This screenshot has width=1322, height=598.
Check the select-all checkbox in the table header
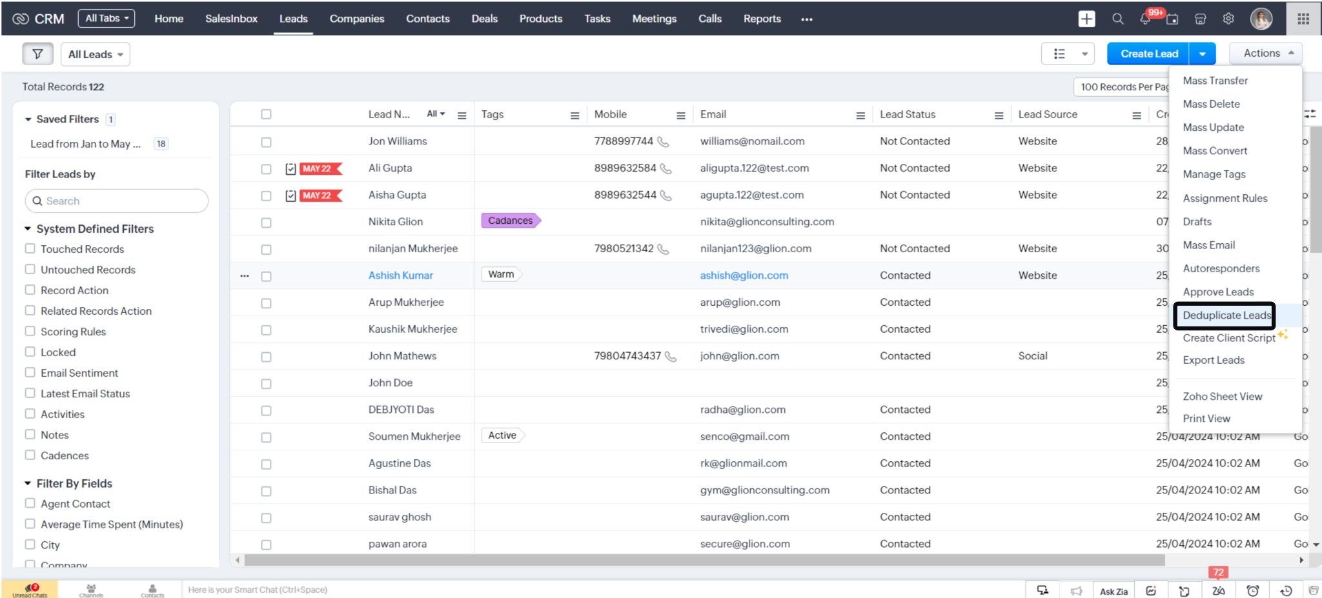click(266, 114)
